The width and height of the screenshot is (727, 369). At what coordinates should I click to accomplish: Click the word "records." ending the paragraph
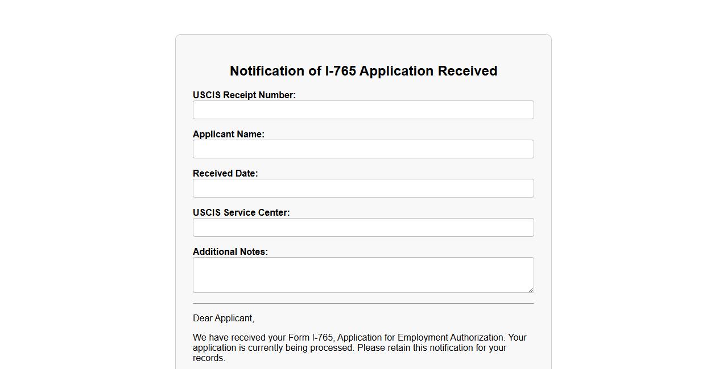(x=209, y=358)
